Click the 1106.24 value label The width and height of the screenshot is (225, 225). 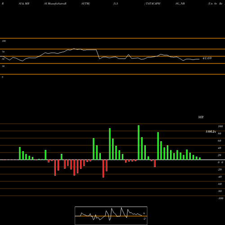click(x=211, y=131)
